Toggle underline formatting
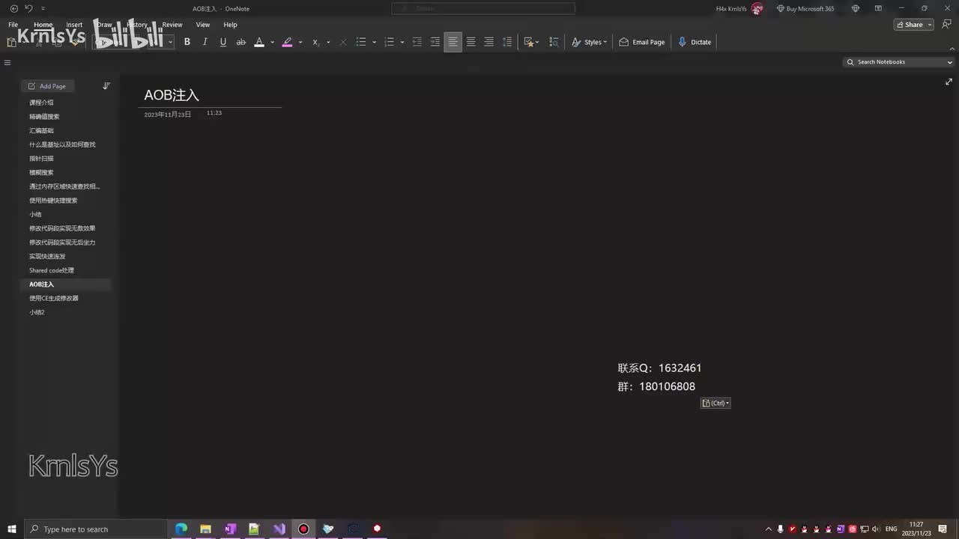This screenshot has width=959, height=539. (223, 42)
